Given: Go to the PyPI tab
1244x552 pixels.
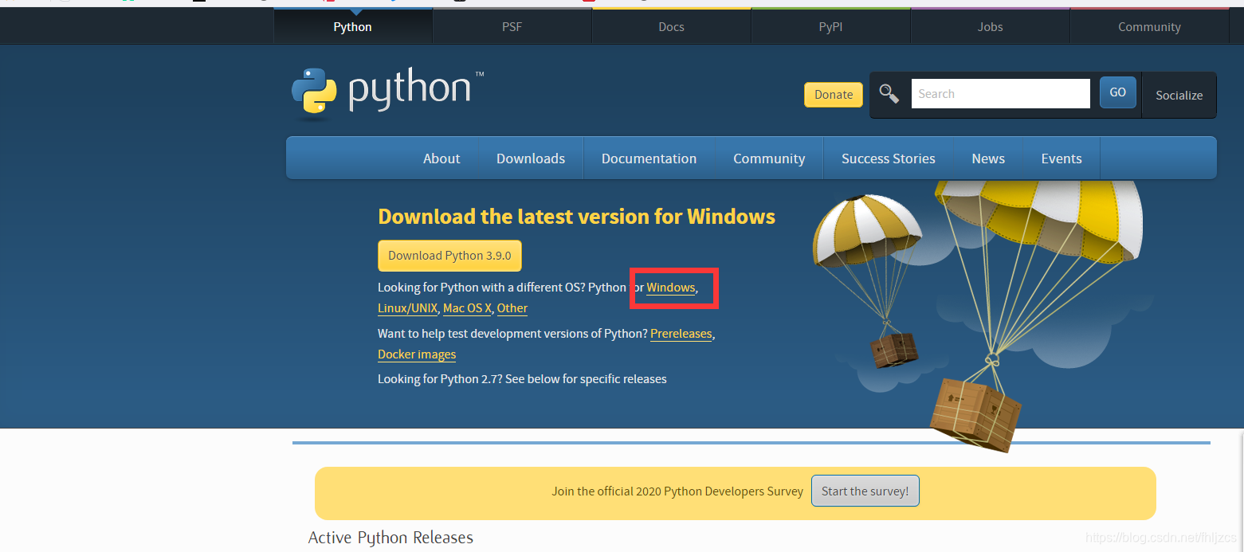Looking at the screenshot, I should coord(830,26).
